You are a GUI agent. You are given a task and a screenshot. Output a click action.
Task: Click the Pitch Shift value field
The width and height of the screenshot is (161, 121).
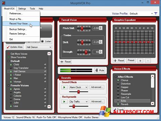pos(96,28)
